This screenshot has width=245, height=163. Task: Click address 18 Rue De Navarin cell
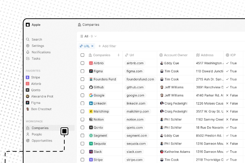(x=209, y=128)
